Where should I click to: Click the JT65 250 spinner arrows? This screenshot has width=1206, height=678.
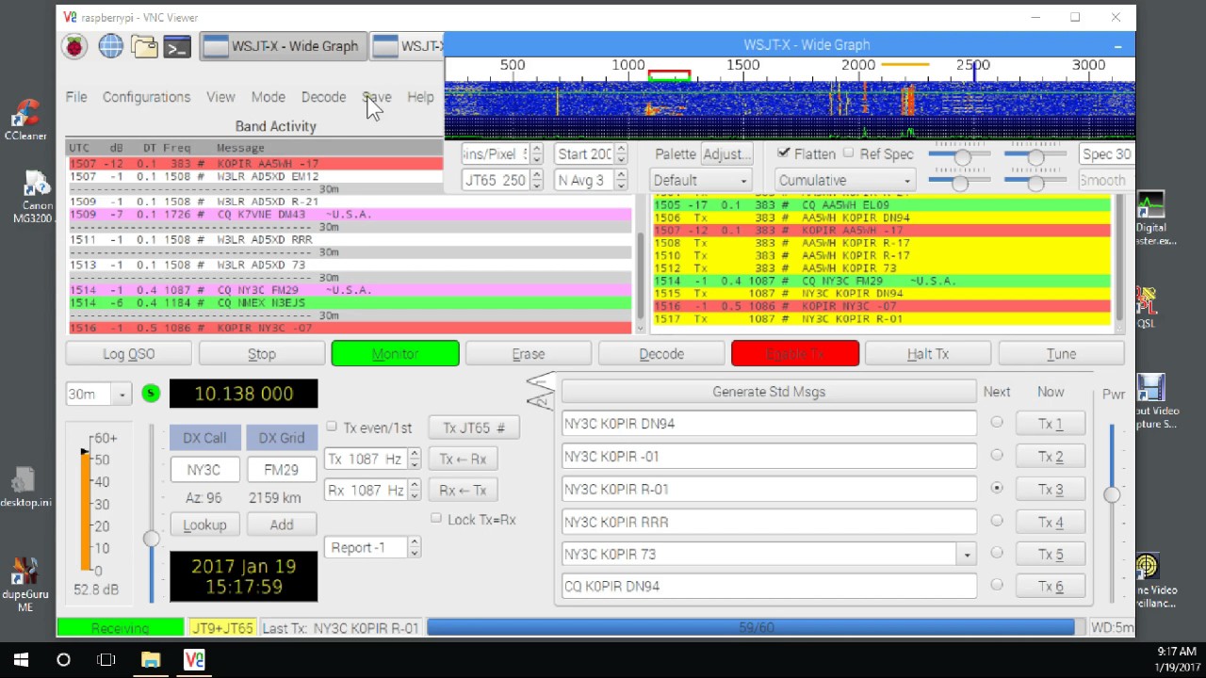click(x=537, y=180)
